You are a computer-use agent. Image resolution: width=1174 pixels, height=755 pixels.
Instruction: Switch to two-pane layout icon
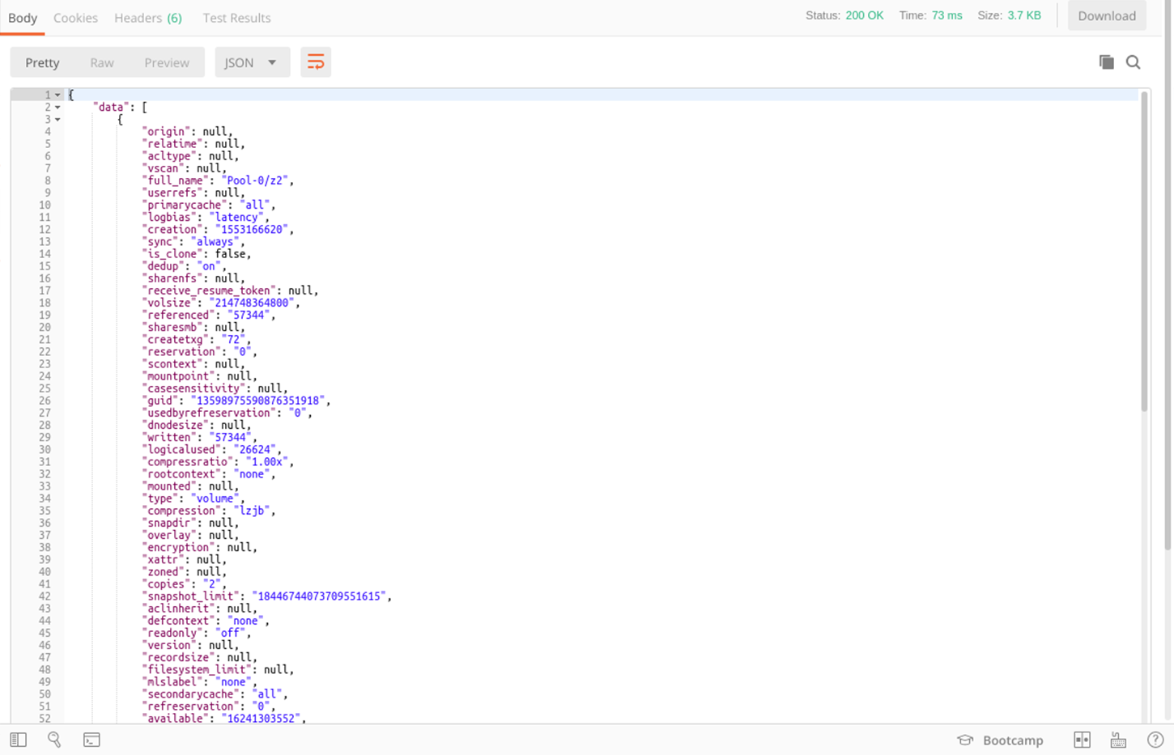(1082, 740)
